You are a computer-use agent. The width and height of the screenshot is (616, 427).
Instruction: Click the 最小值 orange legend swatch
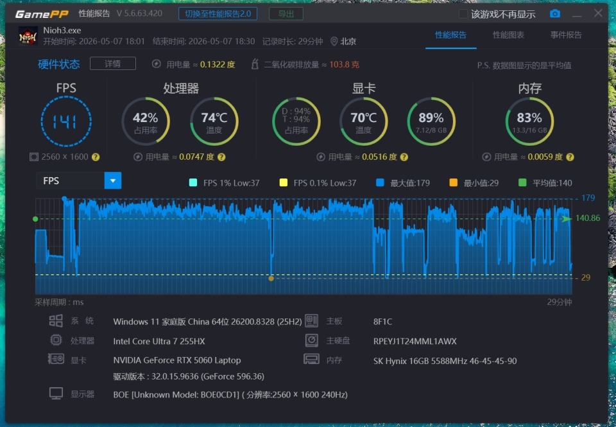click(x=454, y=182)
